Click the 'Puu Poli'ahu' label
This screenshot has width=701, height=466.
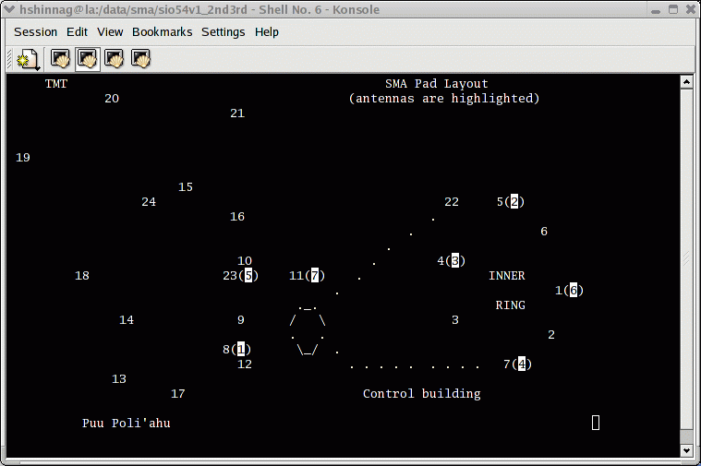click(x=127, y=424)
